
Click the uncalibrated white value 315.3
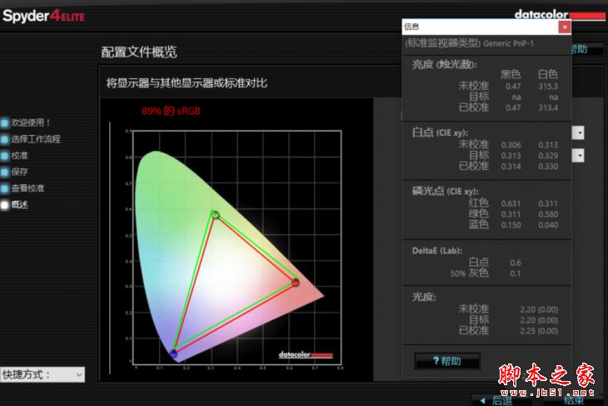(x=548, y=86)
